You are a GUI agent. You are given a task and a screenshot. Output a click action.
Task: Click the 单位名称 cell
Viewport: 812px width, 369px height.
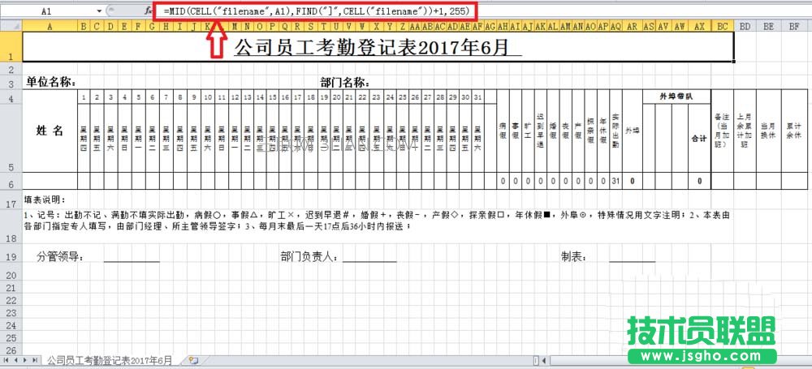pyautogui.click(x=52, y=82)
